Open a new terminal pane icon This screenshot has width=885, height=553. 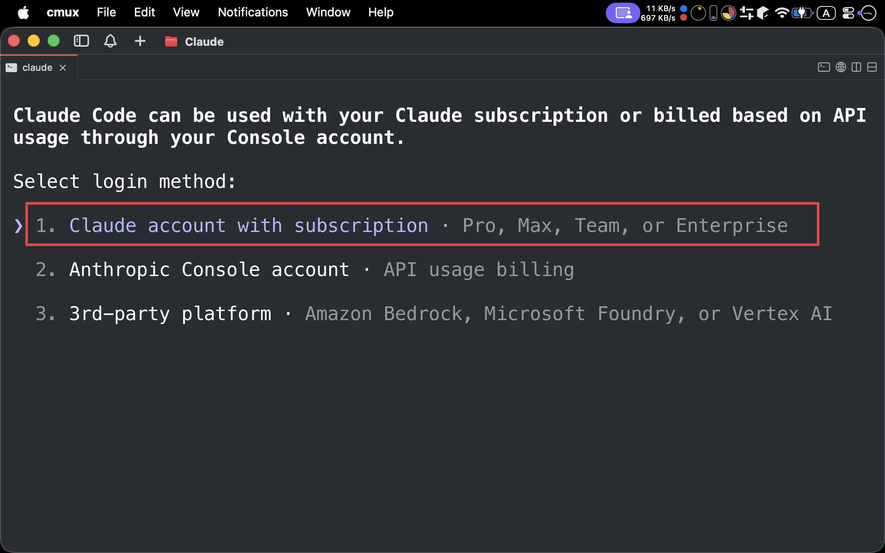tap(824, 67)
